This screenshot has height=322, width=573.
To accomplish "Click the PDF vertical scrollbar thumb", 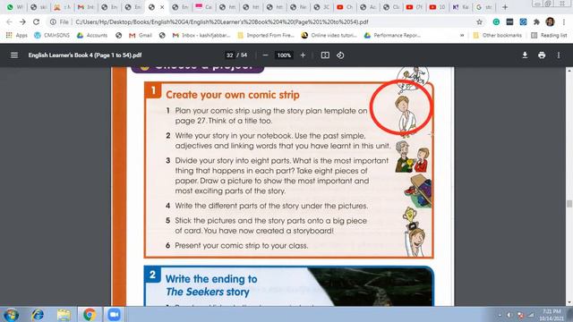I will coord(569,203).
